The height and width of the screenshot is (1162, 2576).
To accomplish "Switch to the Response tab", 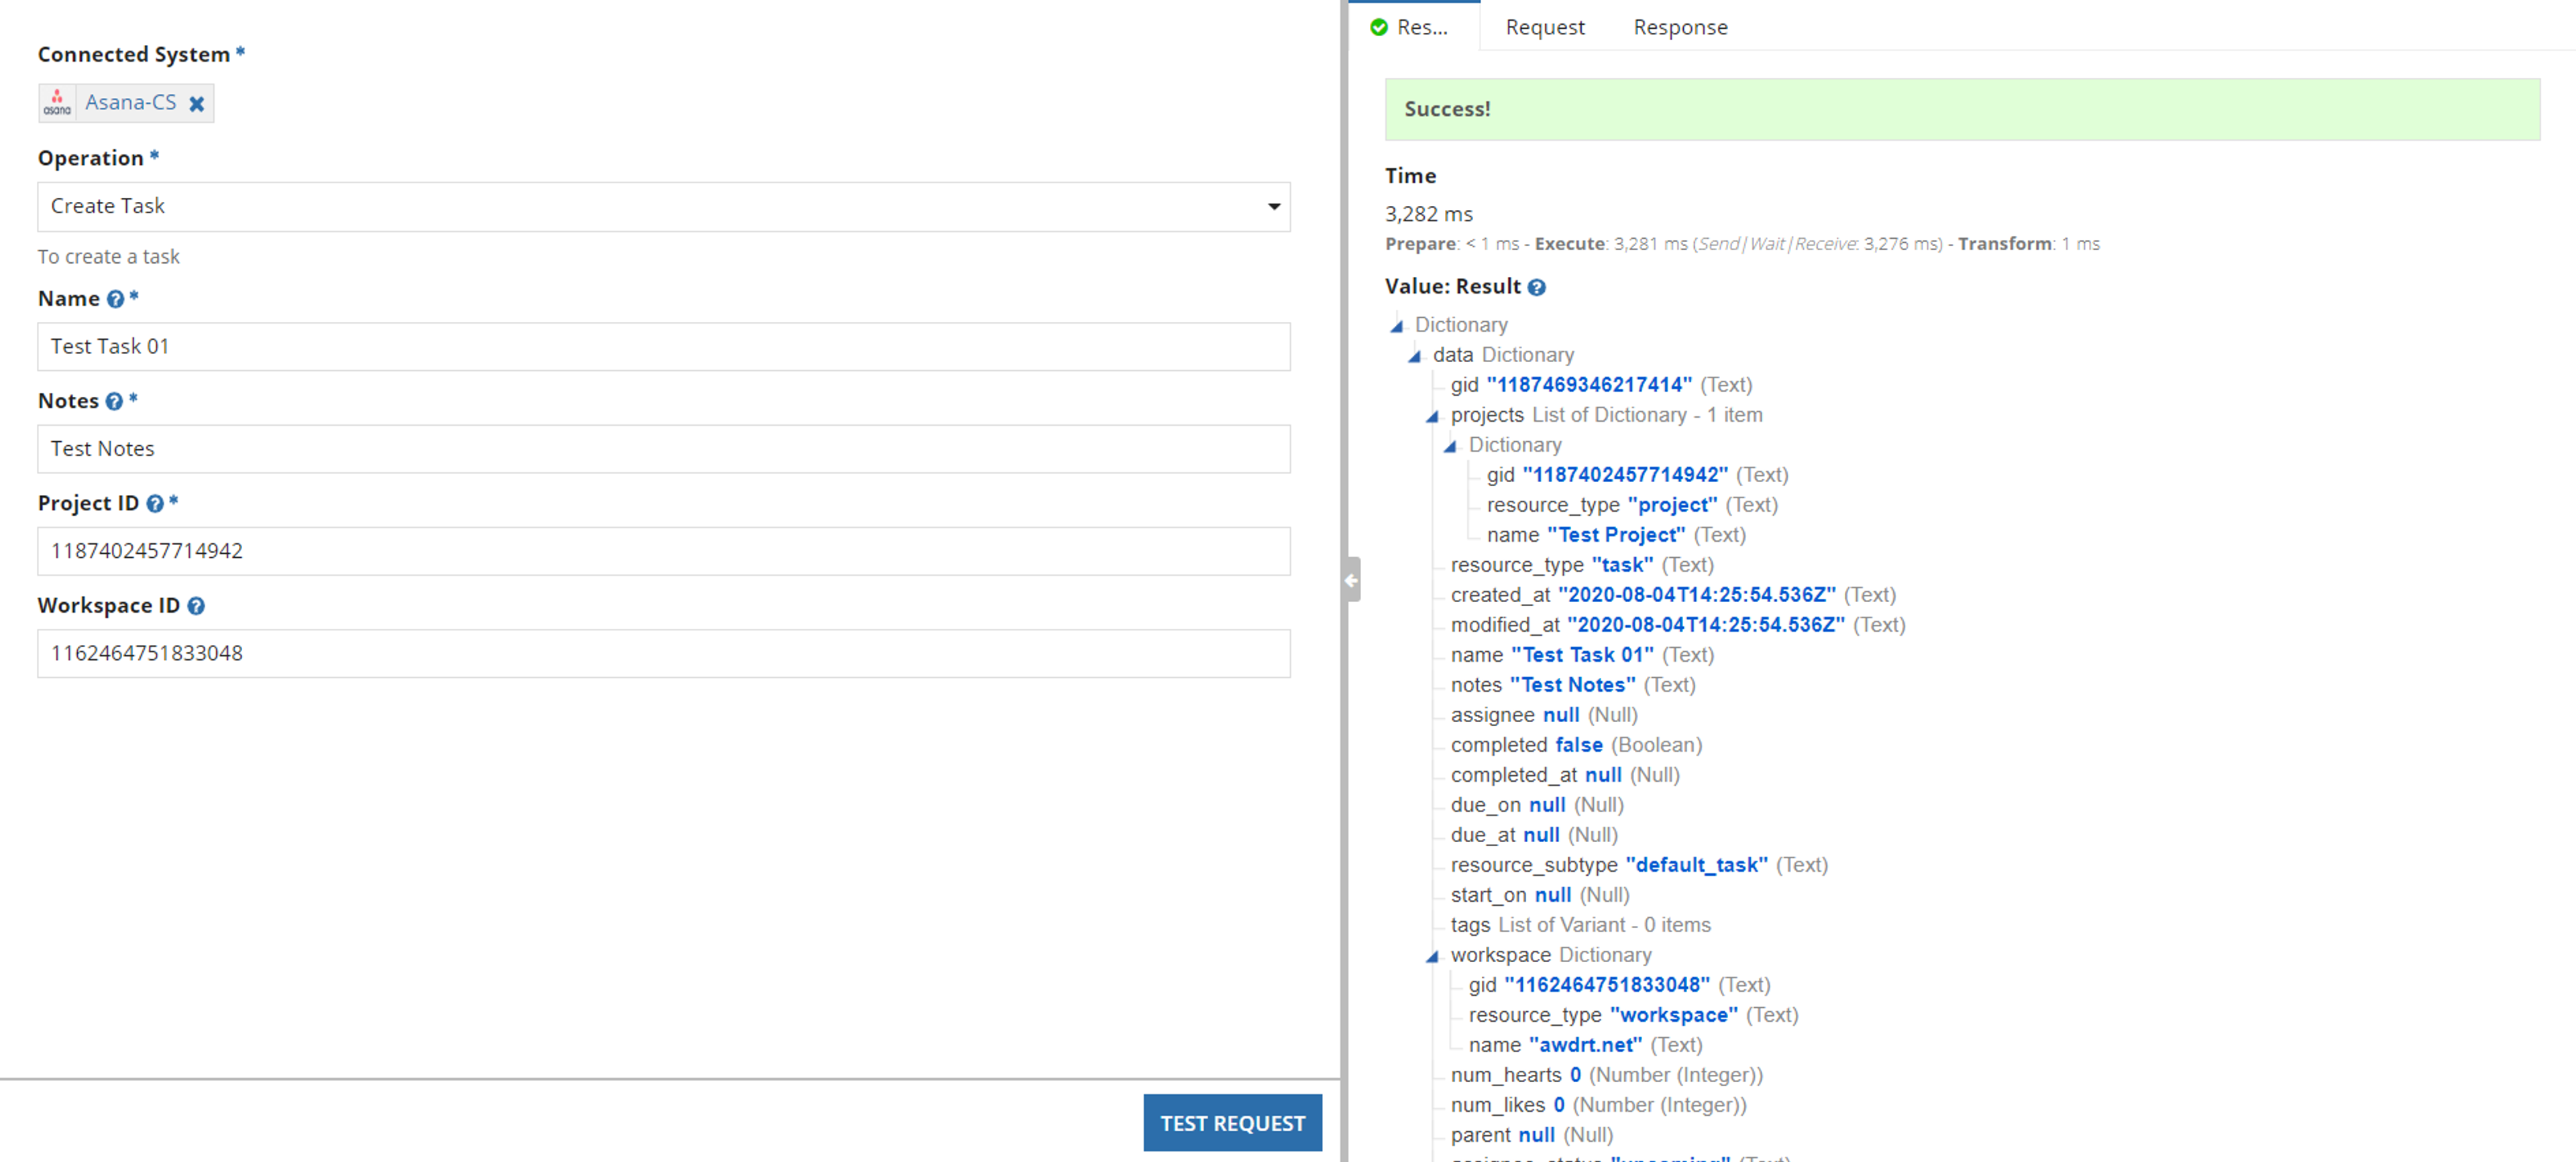I will coord(1680,27).
